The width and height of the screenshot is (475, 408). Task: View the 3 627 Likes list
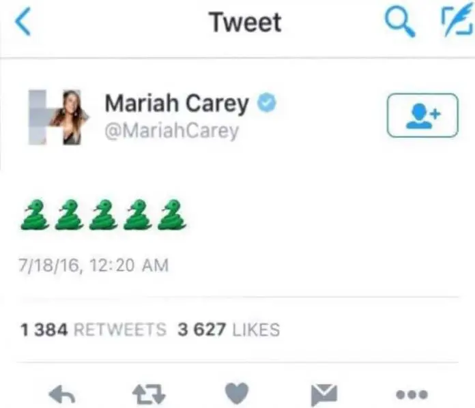(x=229, y=330)
